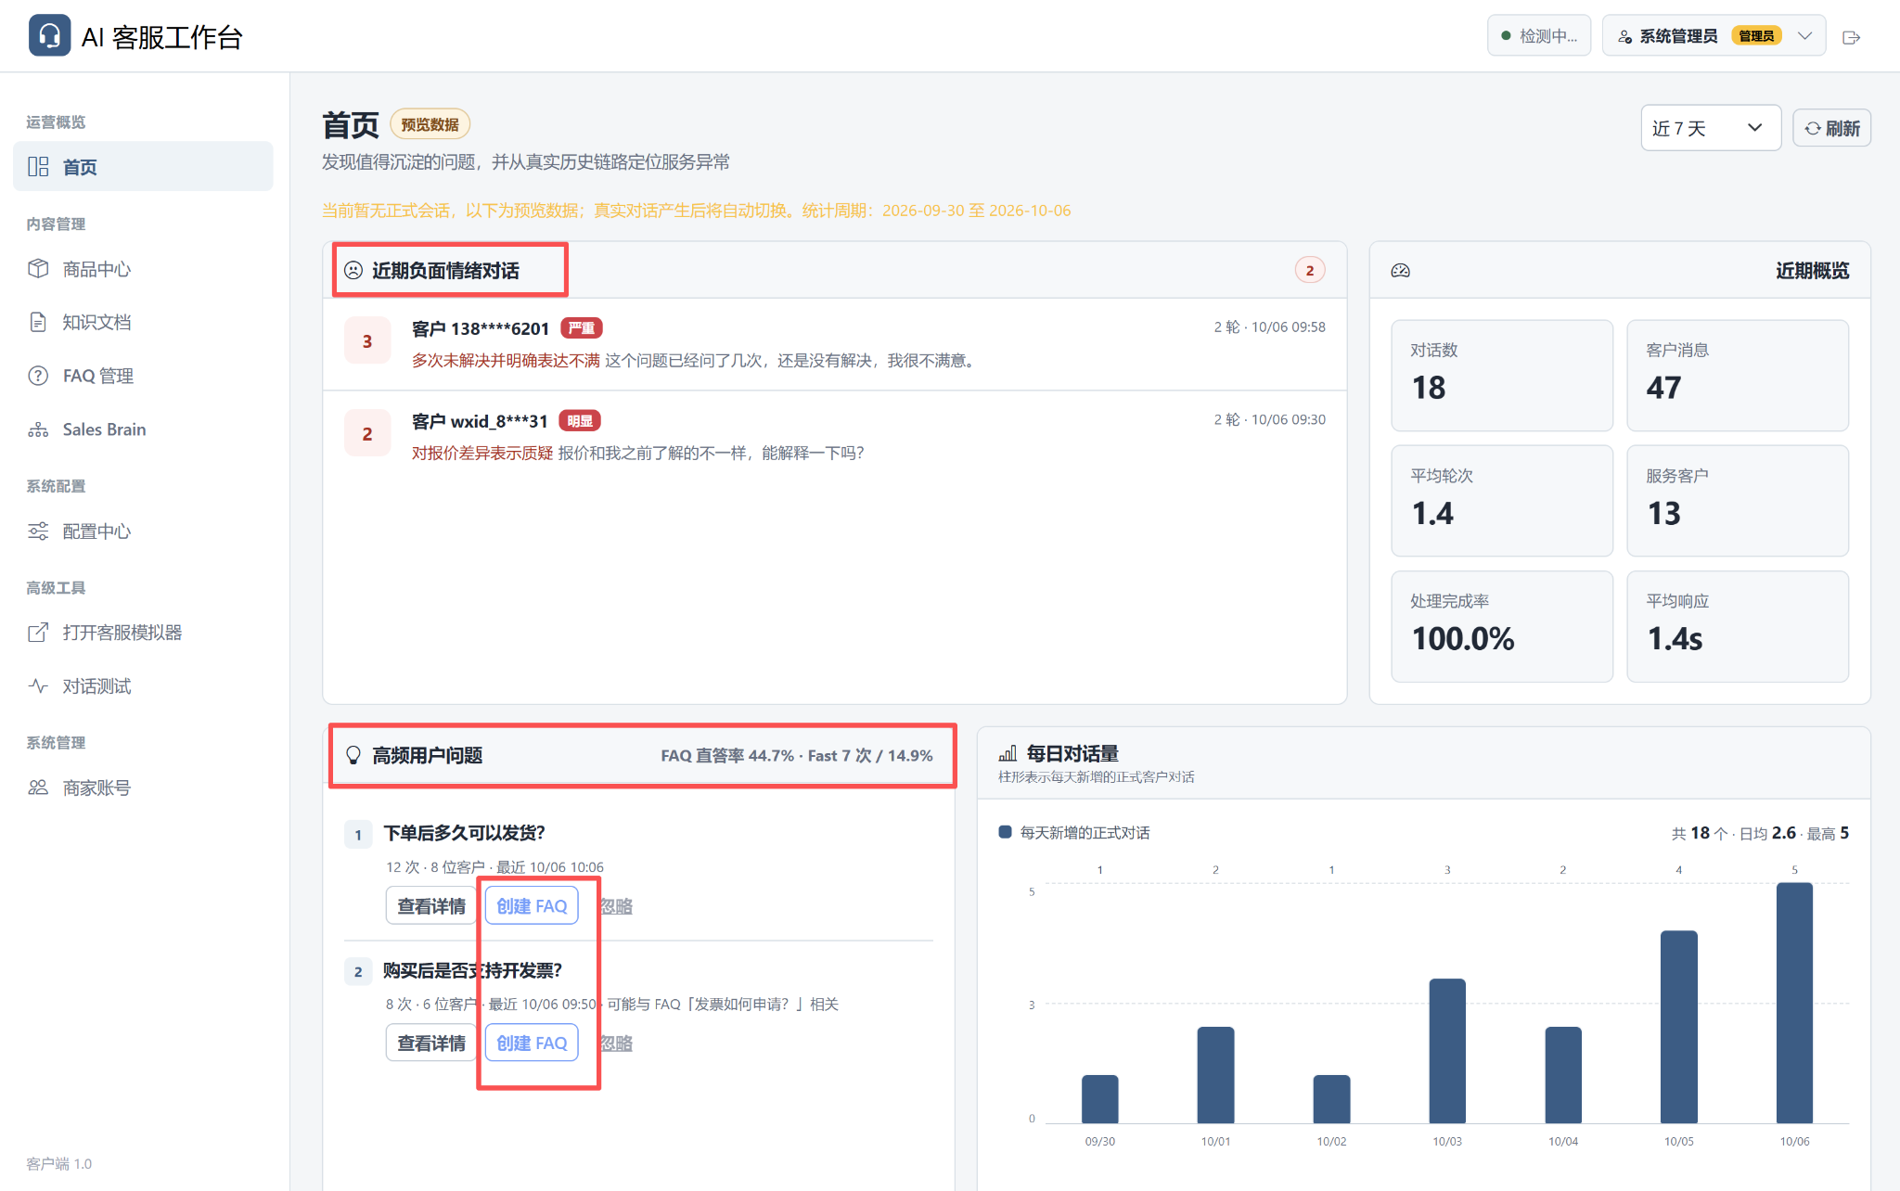Click the sad-face icon beside 近期负面情绪对话

click(353, 271)
